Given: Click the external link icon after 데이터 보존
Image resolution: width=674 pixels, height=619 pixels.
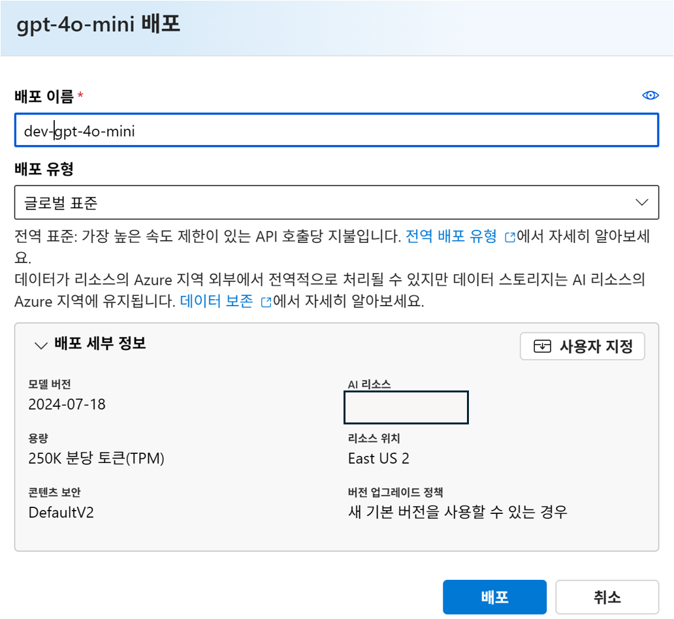Looking at the screenshot, I should (x=266, y=302).
